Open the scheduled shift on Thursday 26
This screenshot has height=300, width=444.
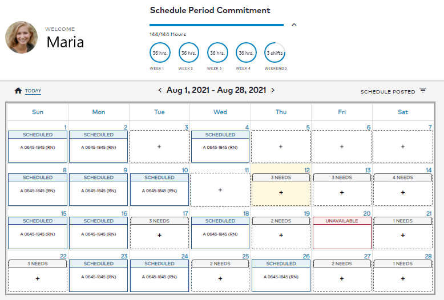pos(281,275)
